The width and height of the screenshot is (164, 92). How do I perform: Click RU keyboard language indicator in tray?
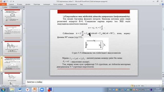pyautogui.click(x=110, y=89)
